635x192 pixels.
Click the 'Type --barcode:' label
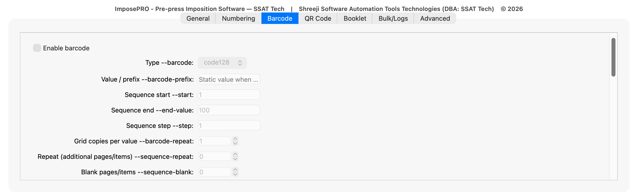coord(169,63)
